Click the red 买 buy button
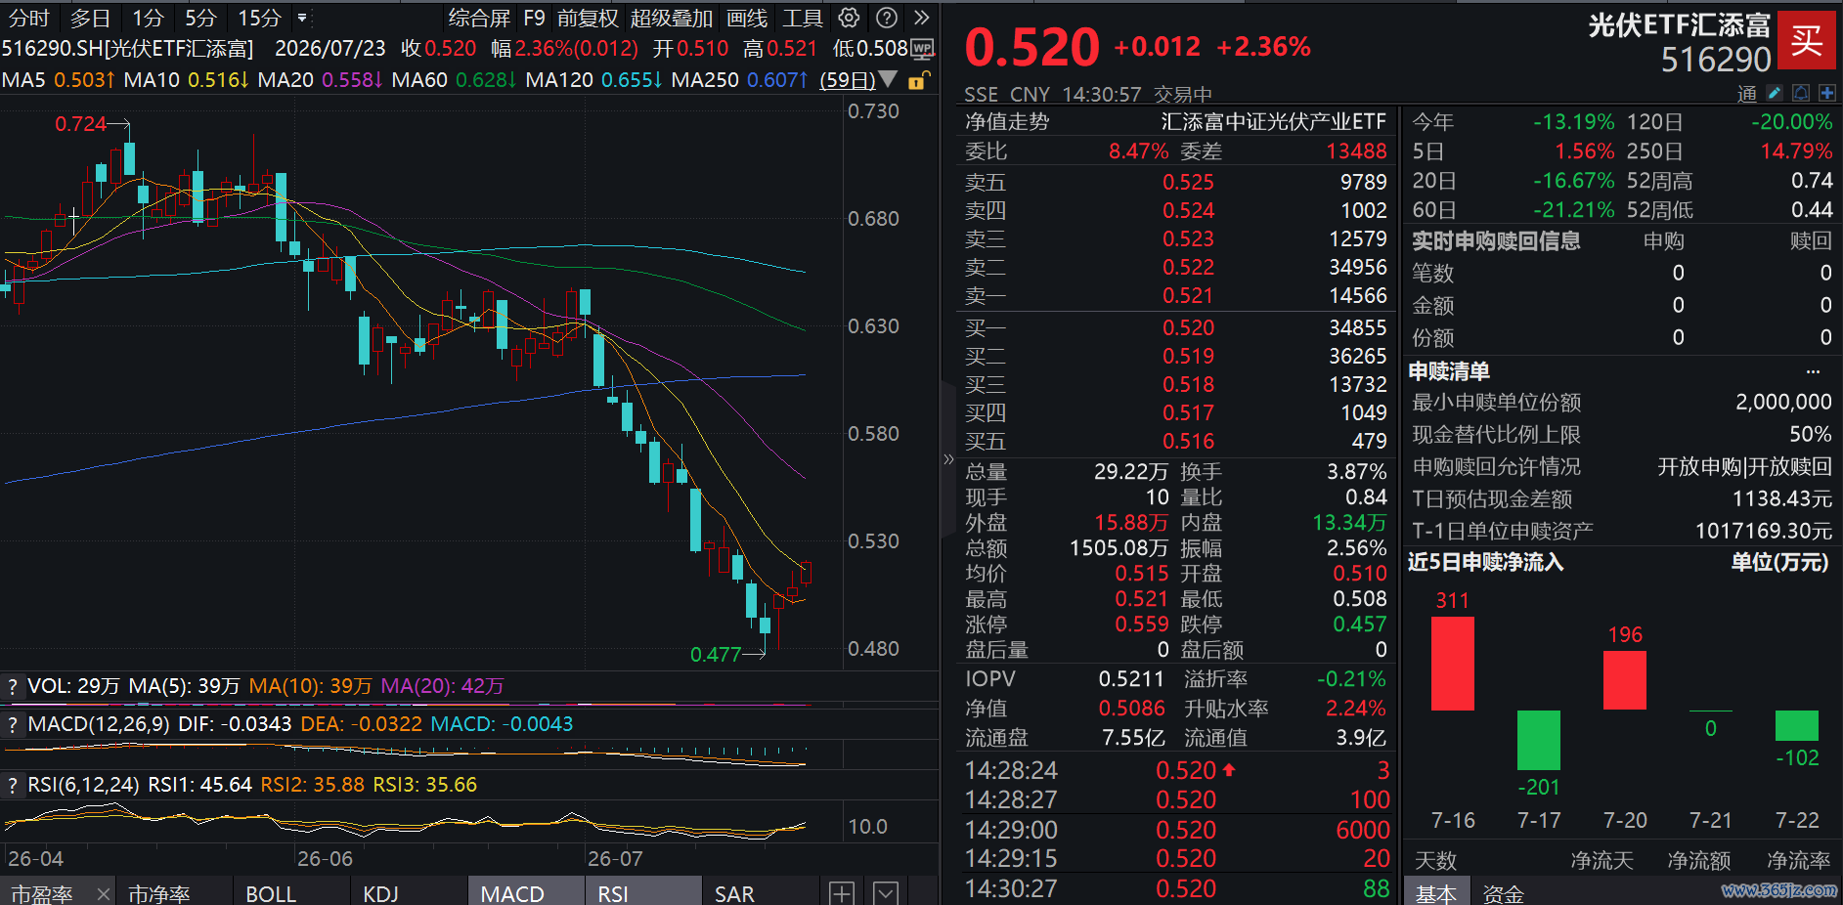 (1806, 40)
